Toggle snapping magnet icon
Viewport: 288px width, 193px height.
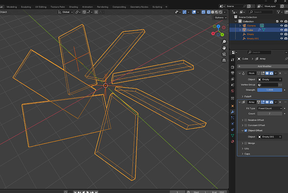pyautogui.click(x=84, y=12)
